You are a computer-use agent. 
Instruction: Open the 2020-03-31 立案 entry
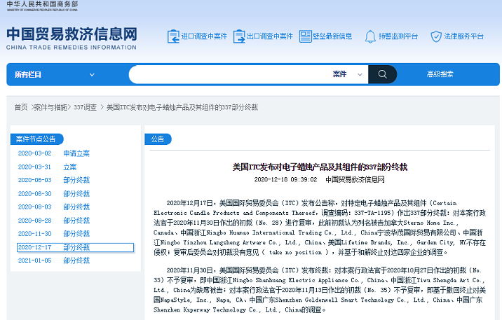[48, 167]
